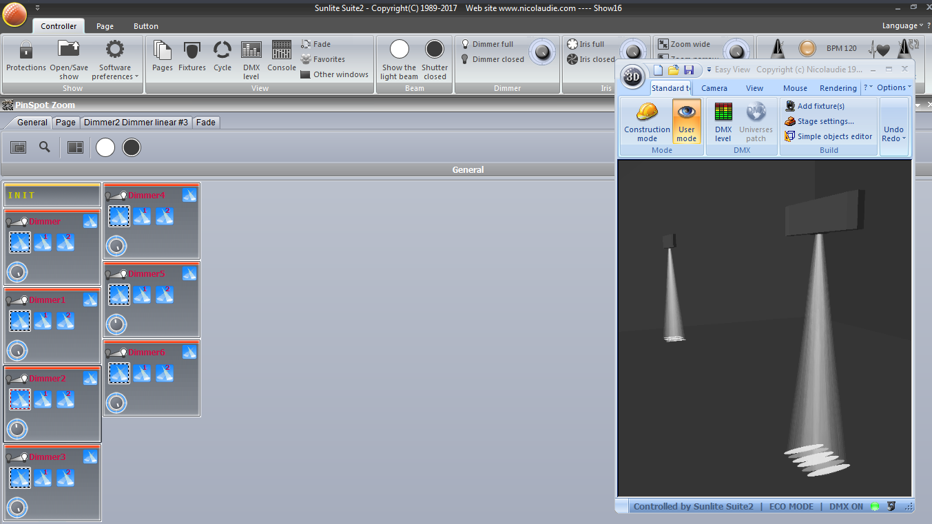This screenshot has height=524, width=932.
Task: Click Other windows in View group
Action: point(335,74)
